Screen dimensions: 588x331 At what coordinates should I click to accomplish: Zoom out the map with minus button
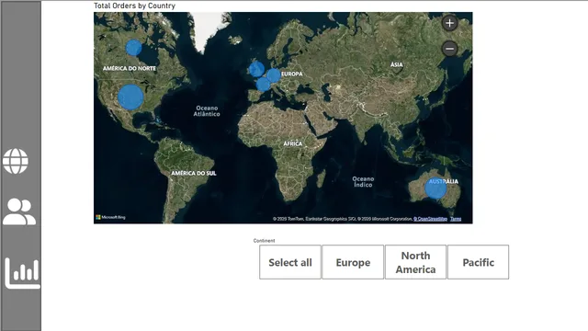(x=449, y=49)
